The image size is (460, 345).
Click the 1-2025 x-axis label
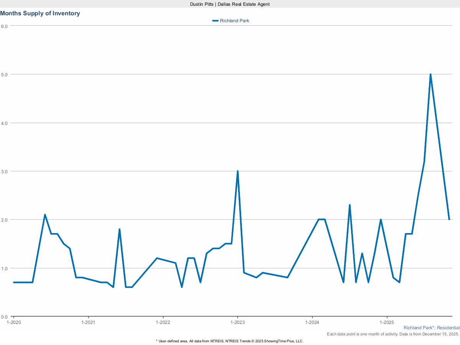(387, 322)
